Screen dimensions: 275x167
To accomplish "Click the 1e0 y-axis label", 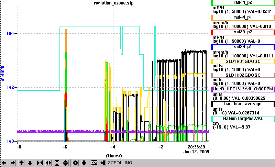I will (x=10, y=141).
